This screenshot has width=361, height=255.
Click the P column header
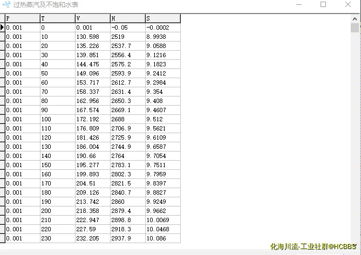pos(23,18)
